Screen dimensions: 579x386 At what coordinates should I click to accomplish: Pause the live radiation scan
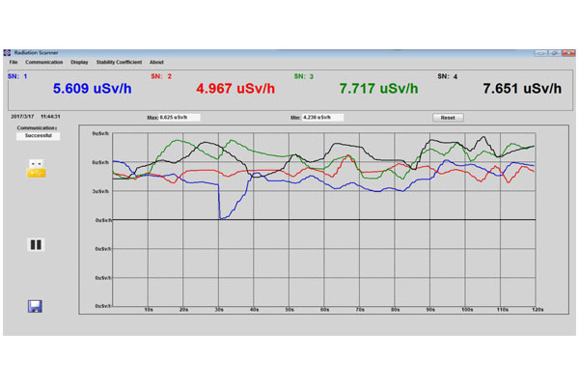tap(36, 244)
